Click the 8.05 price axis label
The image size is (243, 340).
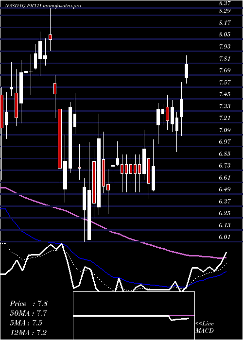[226, 34]
